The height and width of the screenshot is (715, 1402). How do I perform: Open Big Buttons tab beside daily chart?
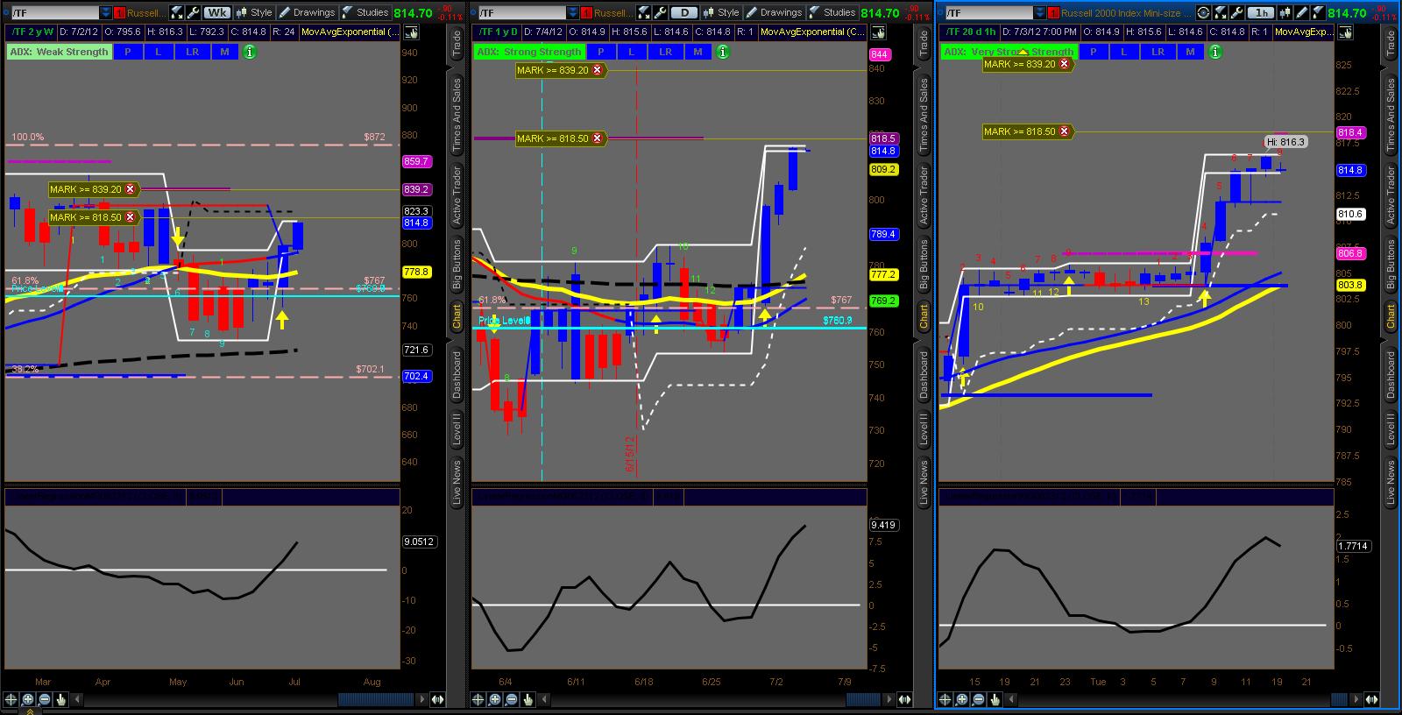924,265
